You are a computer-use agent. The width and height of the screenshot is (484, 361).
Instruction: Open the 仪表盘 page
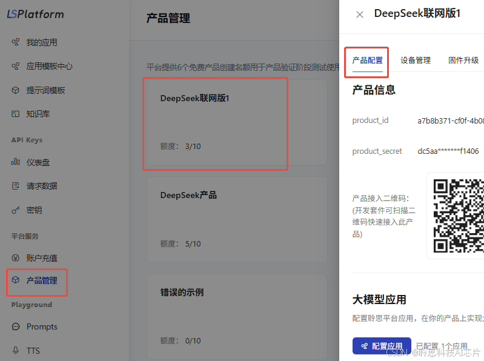[38, 162]
